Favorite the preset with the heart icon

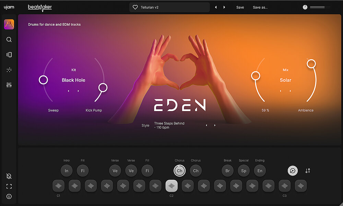[x=135, y=7]
